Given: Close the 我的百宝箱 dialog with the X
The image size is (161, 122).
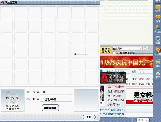Looking at the screenshot, I should [96, 2].
